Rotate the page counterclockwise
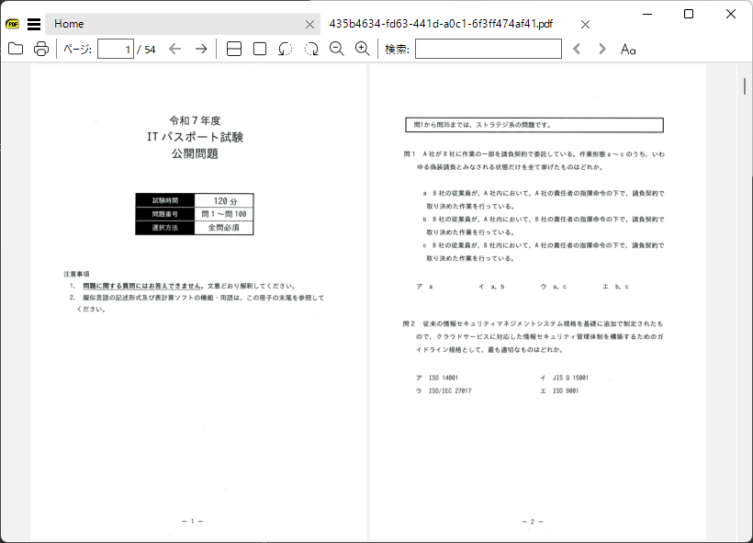Viewport: 753px width, 543px height. pos(286,49)
